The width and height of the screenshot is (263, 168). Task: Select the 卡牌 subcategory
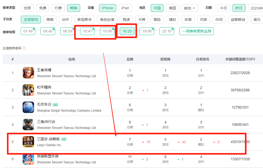142,20
